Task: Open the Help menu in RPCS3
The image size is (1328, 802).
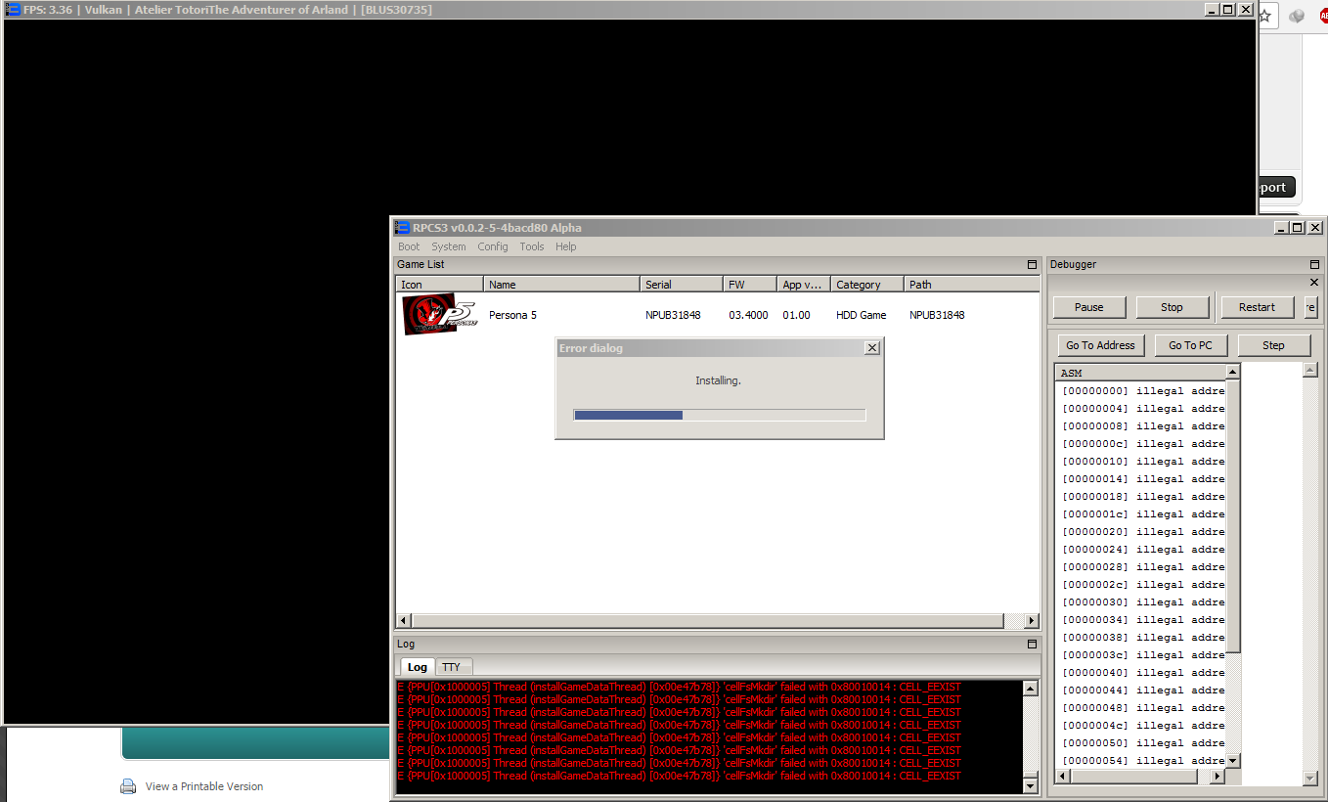Action: click(x=566, y=246)
